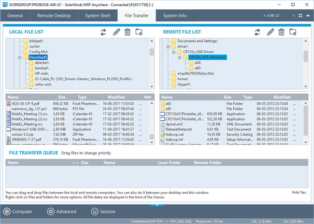Select file wannacry_dg_1.01.ps1
314x224 pixels.
tap(29, 109)
